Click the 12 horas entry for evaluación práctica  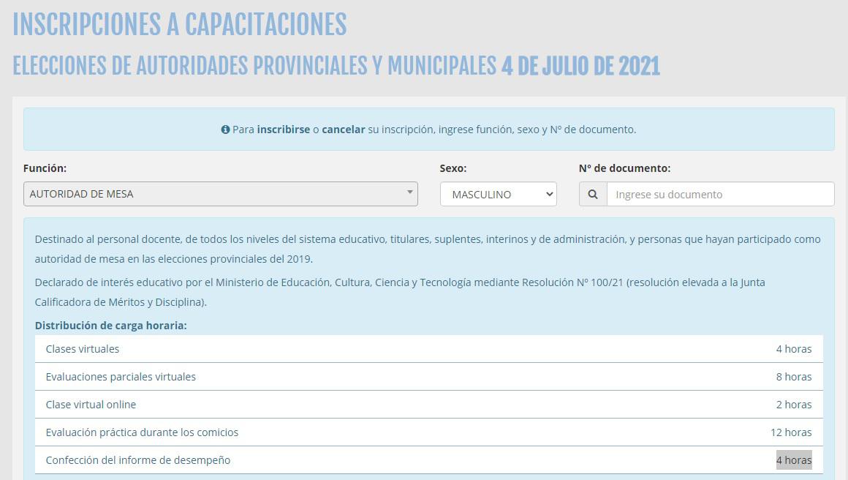coord(792,432)
